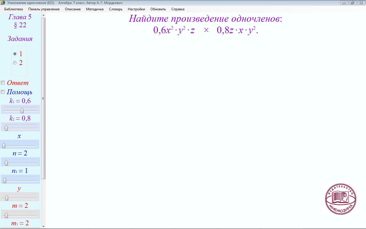This screenshot has height=229, width=366.
Task: Click the k₂ = 0,8 slider handle
Action: (6, 128)
